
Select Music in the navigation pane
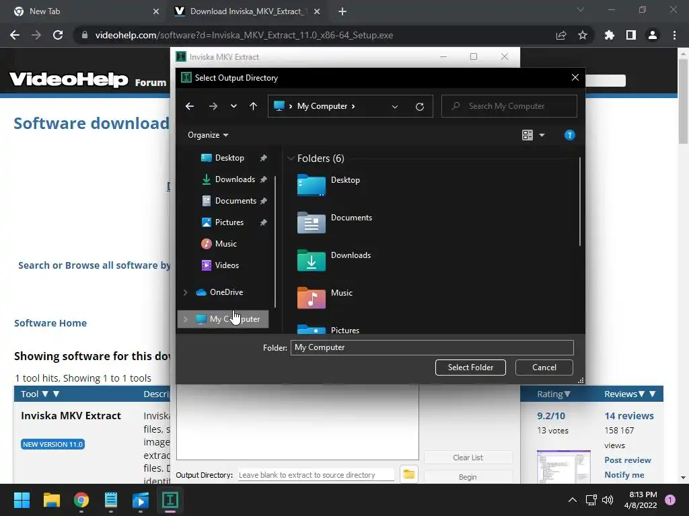(x=225, y=244)
